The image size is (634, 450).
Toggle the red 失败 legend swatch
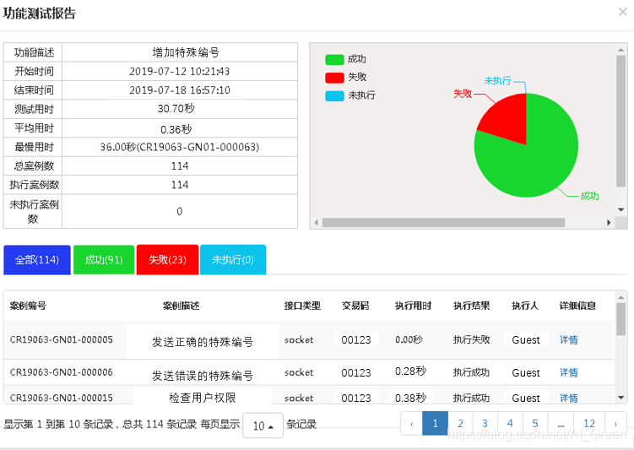[x=334, y=77]
